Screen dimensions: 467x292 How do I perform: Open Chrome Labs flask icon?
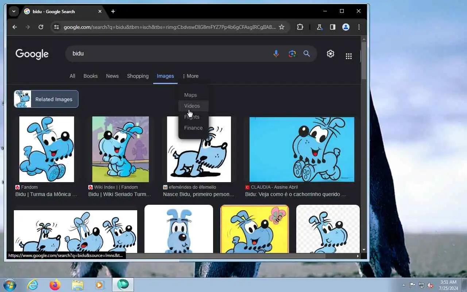coord(320,27)
